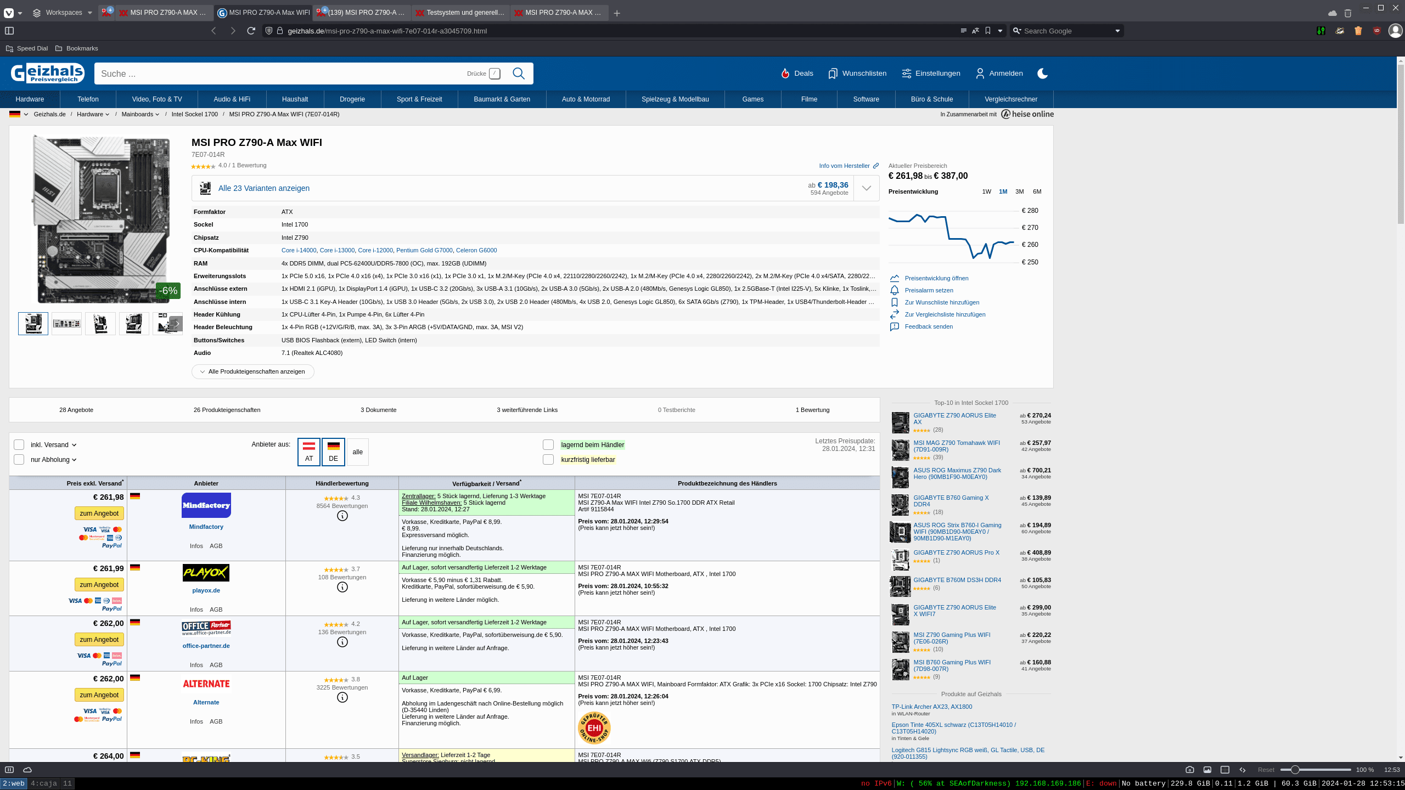
Task: Open Games category menu
Action: [753, 99]
